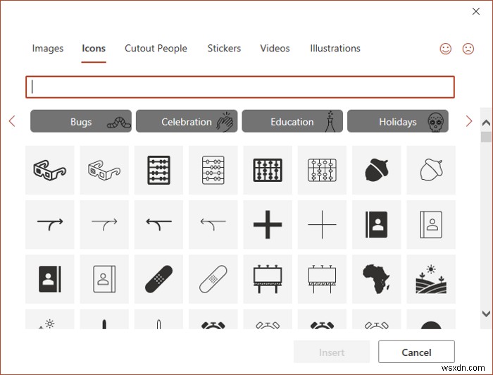
Task: Filter icons by Education category
Action: (x=292, y=121)
